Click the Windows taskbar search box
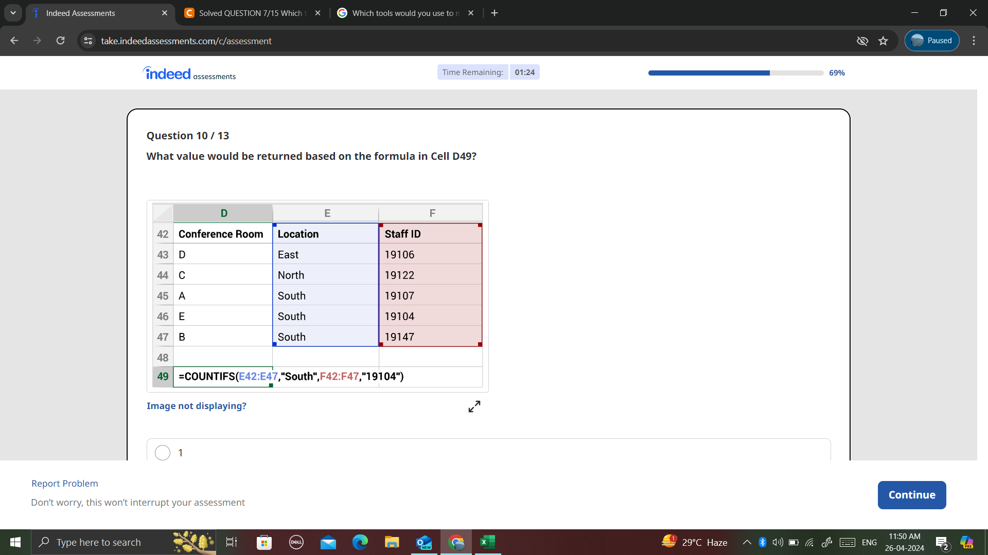The image size is (988, 555). (x=99, y=542)
